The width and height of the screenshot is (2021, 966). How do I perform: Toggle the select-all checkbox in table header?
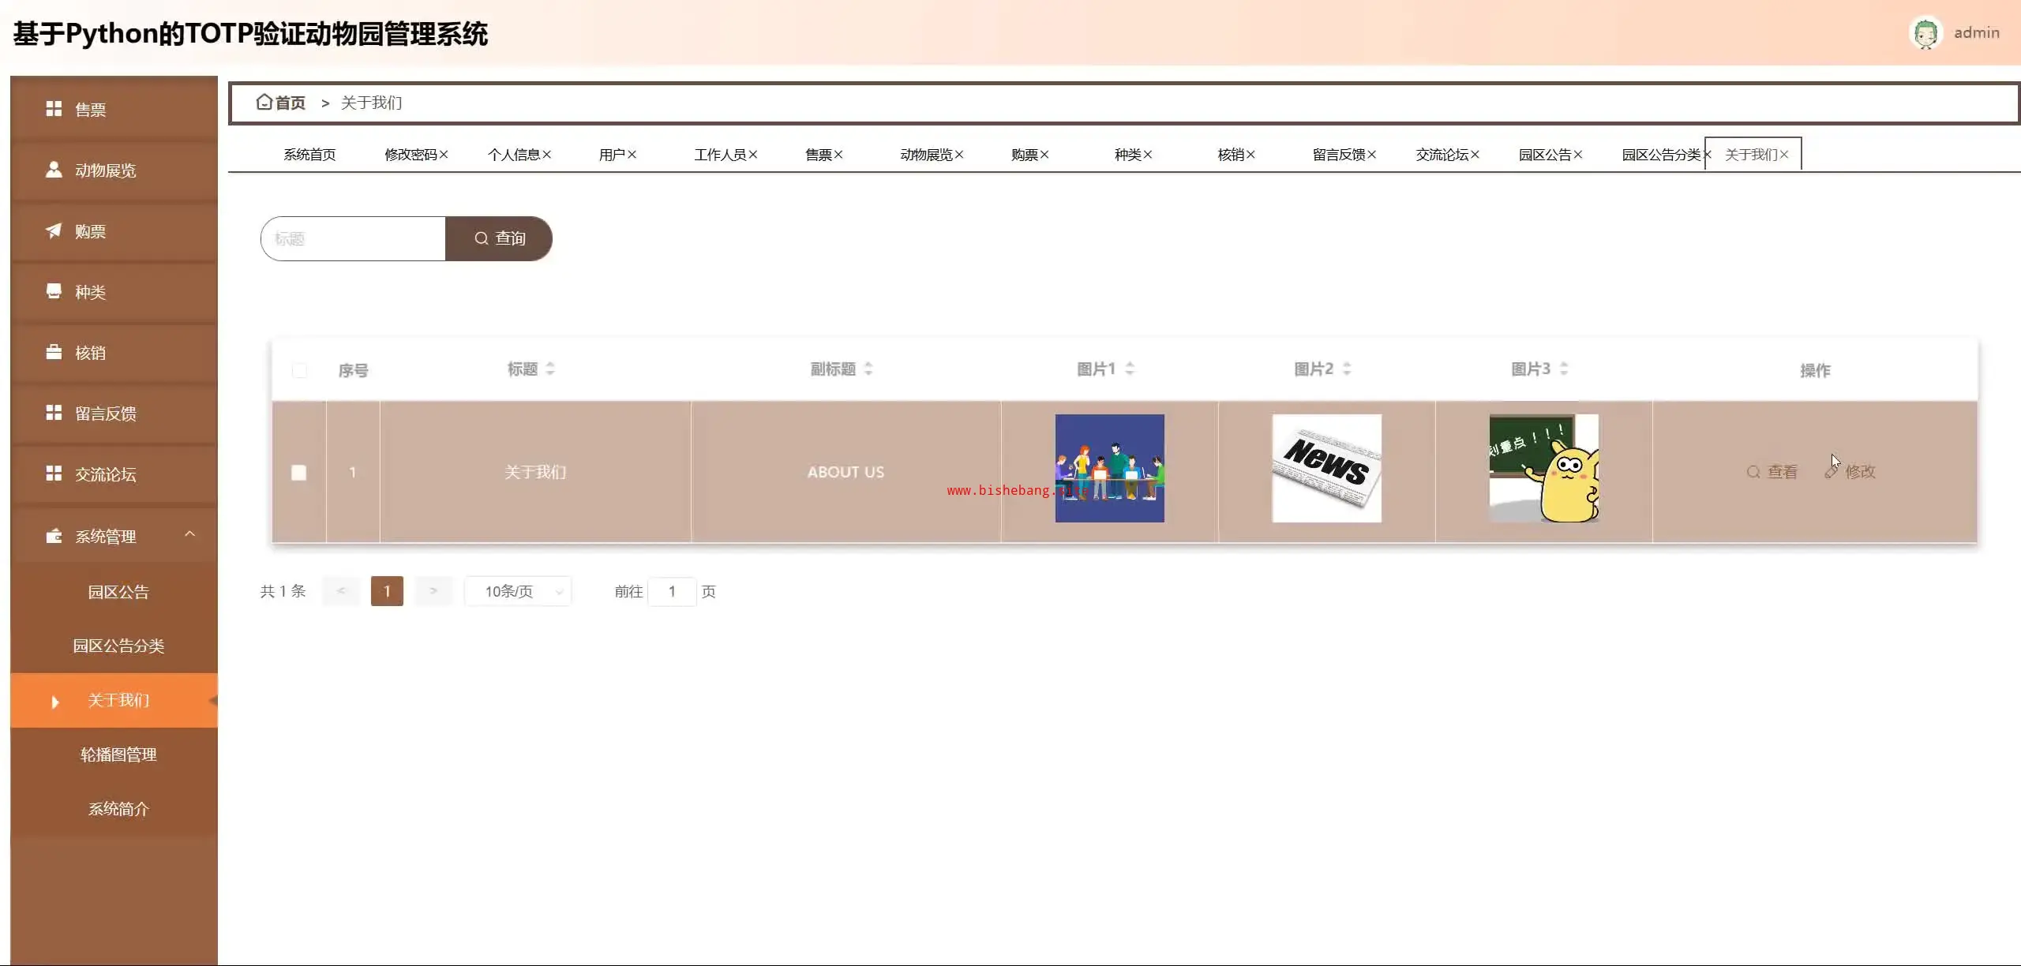299,370
